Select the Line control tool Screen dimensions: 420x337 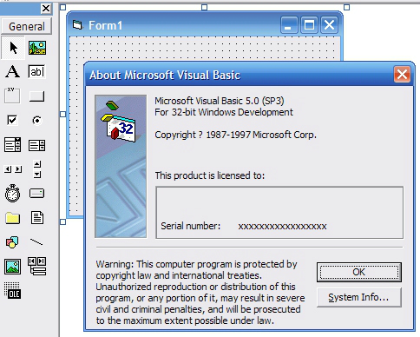pyautogui.click(x=36, y=241)
